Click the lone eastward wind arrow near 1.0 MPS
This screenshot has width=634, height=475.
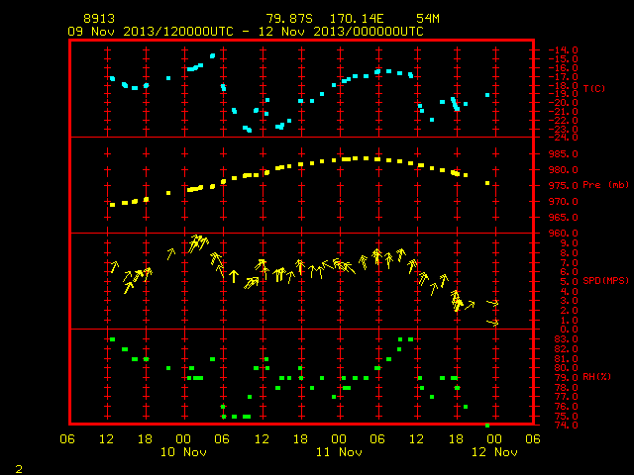tap(492, 323)
